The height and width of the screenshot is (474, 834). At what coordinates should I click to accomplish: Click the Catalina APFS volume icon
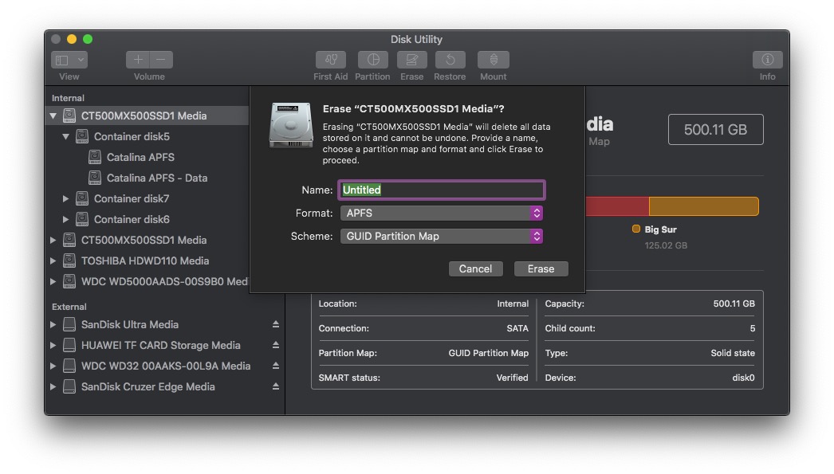(95, 157)
